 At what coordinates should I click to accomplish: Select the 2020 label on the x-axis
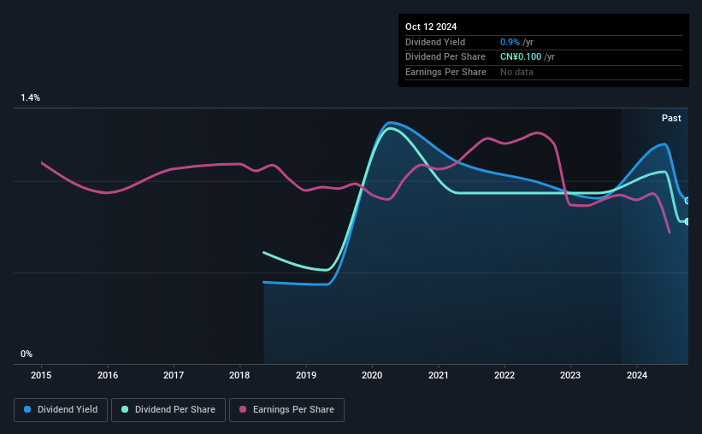372,375
